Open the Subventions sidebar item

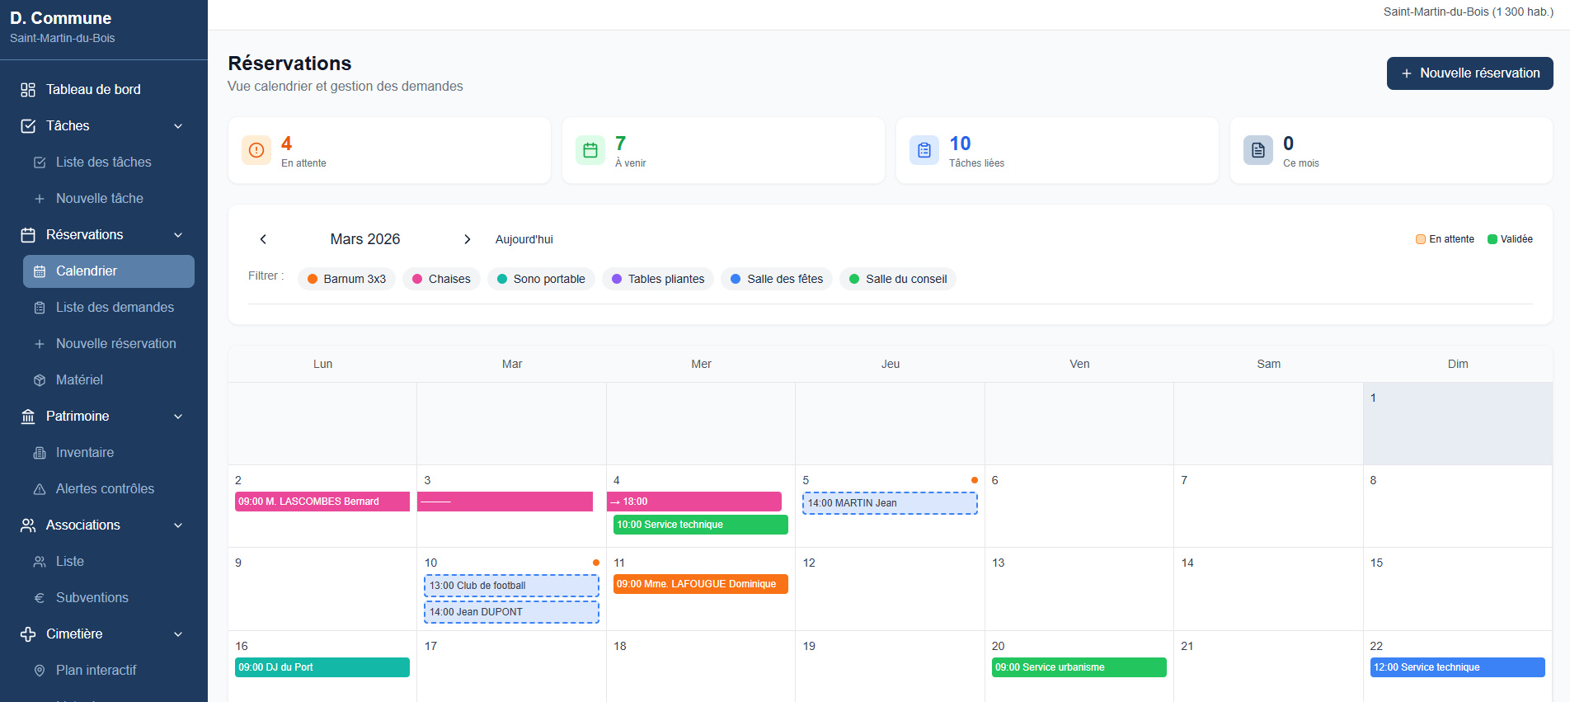[92, 598]
